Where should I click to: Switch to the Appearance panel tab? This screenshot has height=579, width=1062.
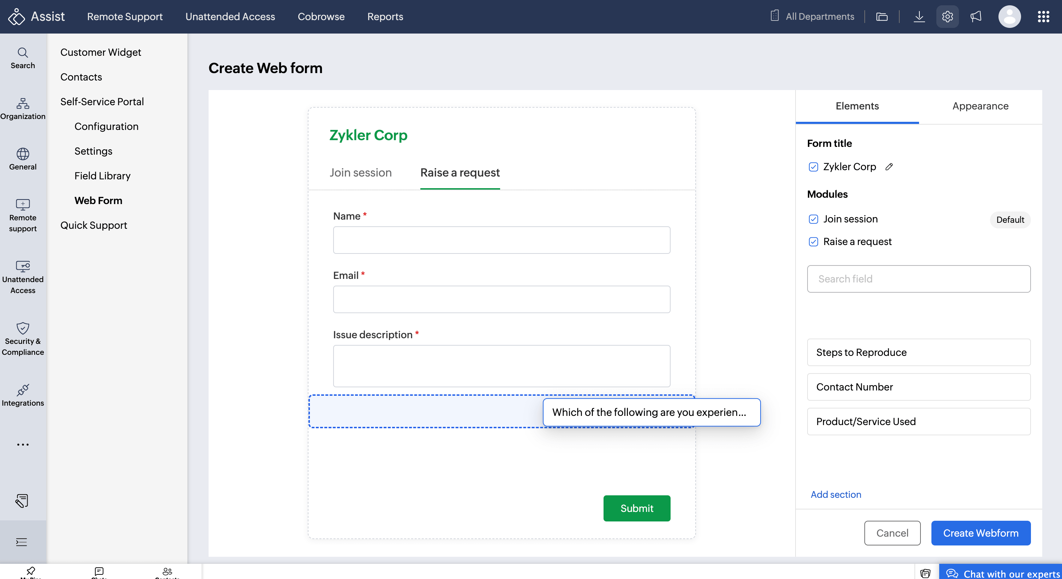click(x=980, y=106)
